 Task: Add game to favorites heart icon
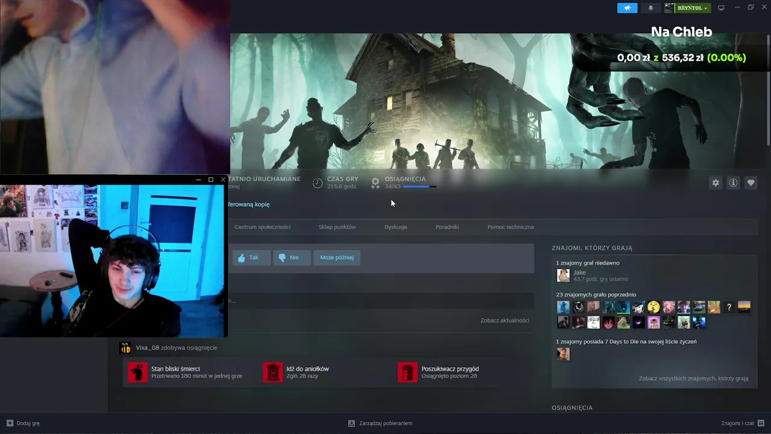click(751, 183)
